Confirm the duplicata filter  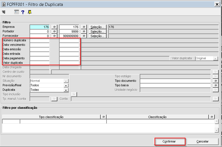[x=170, y=141]
